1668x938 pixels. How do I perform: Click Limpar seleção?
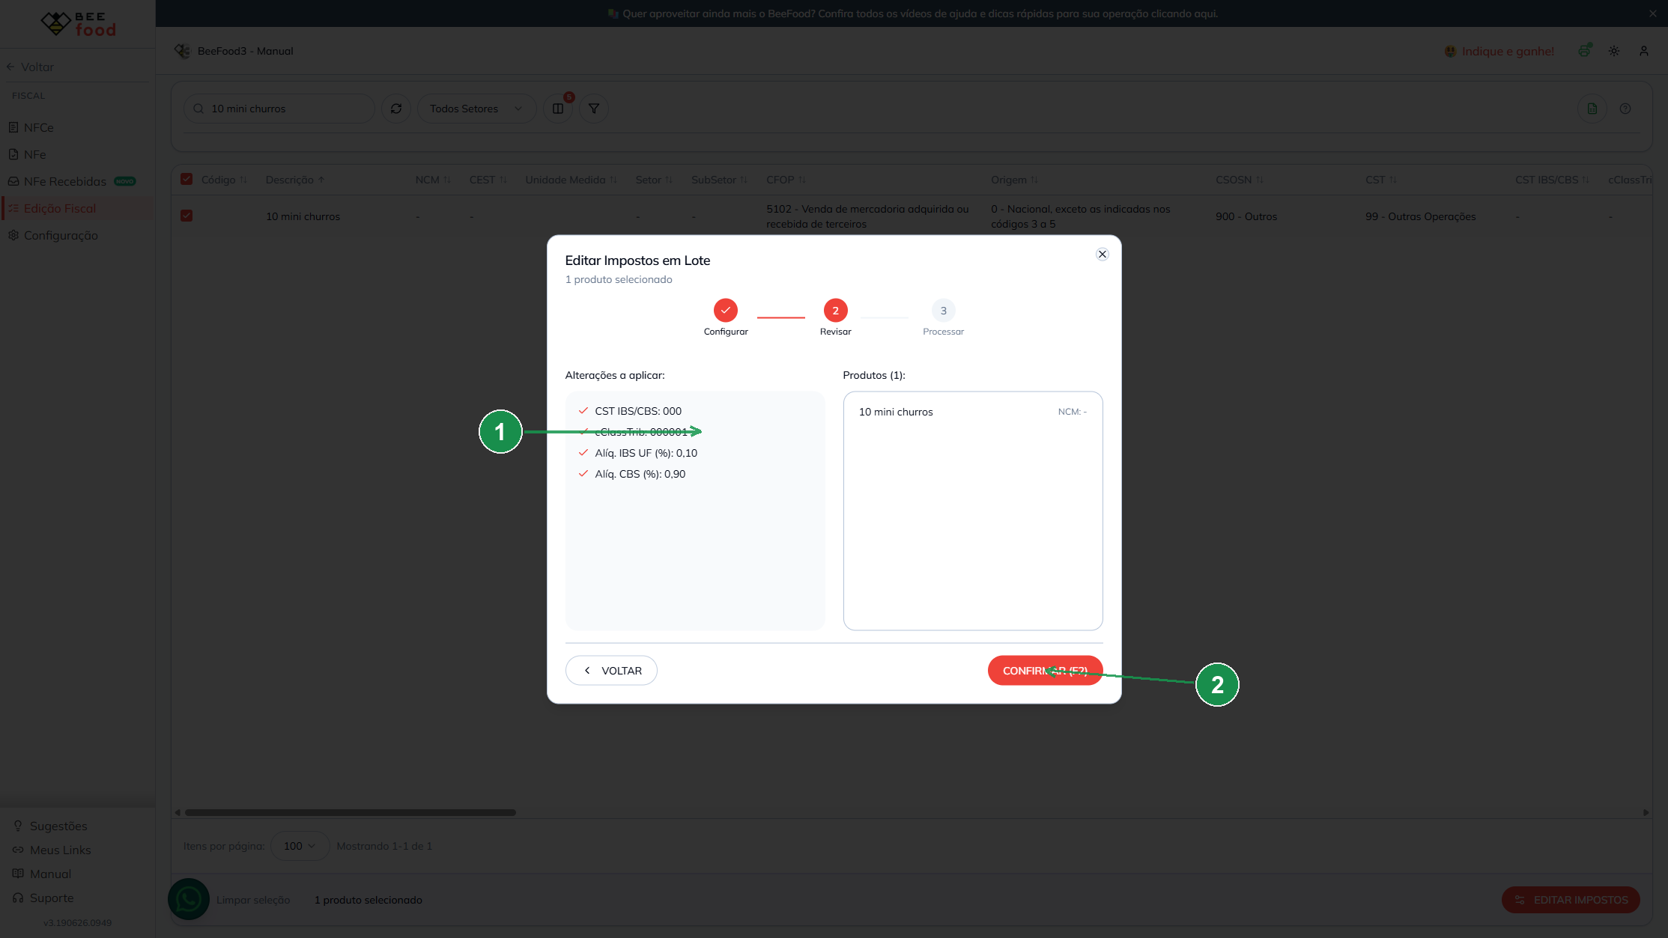[253, 900]
